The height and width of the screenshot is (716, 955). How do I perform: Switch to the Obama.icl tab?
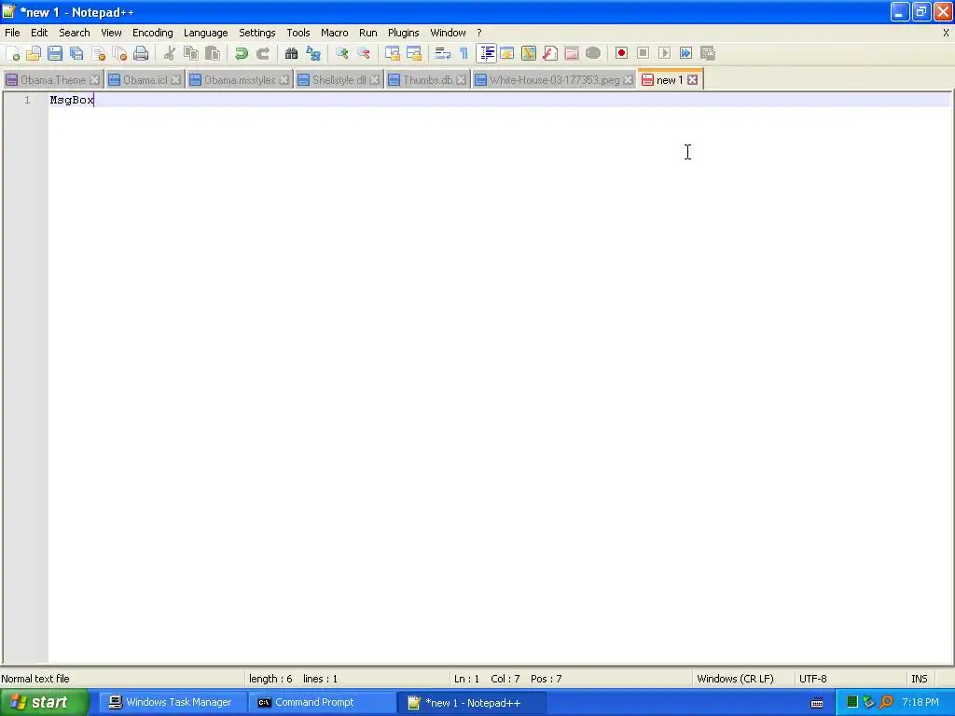point(145,80)
